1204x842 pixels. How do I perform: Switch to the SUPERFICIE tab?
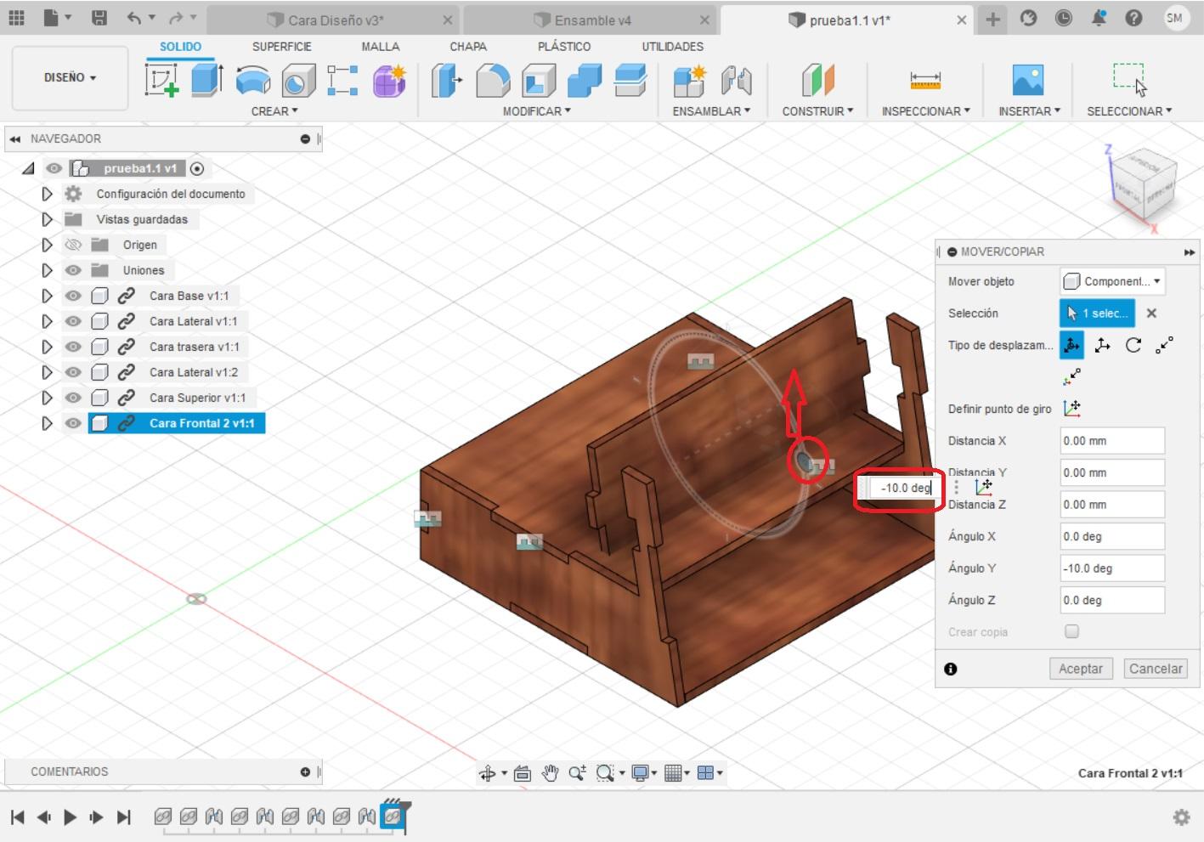pyautogui.click(x=282, y=47)
